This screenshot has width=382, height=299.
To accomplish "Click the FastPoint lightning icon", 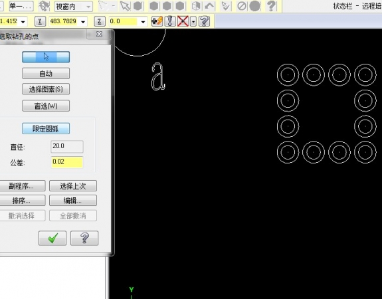I will pos(157,21).
